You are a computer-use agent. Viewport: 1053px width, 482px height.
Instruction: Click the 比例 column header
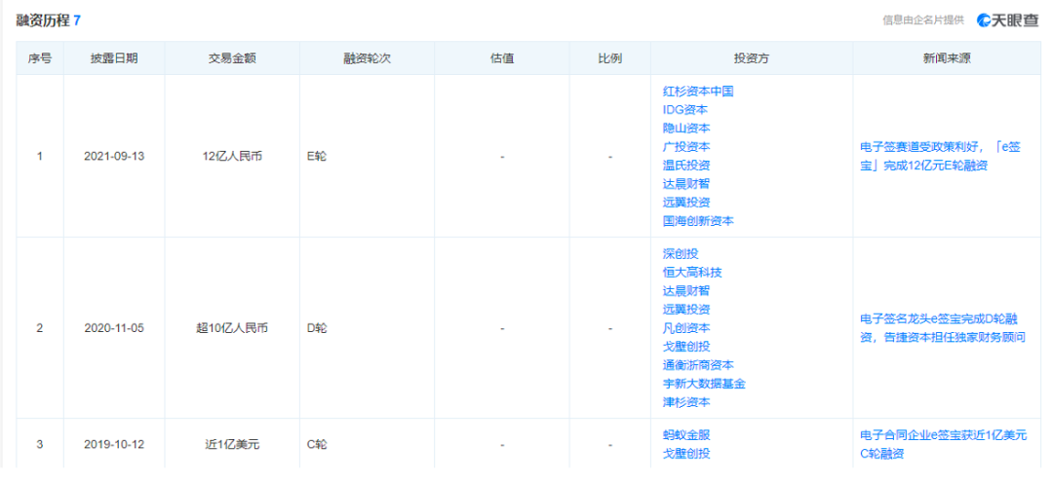(609, 58)
